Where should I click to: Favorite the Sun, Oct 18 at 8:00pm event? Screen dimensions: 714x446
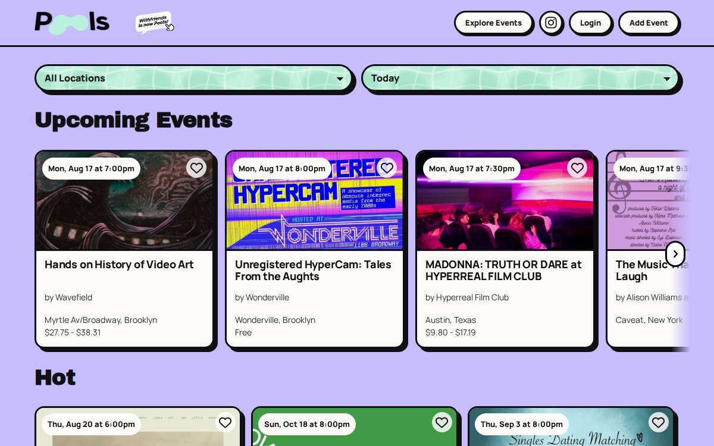(x=441, y=422)
